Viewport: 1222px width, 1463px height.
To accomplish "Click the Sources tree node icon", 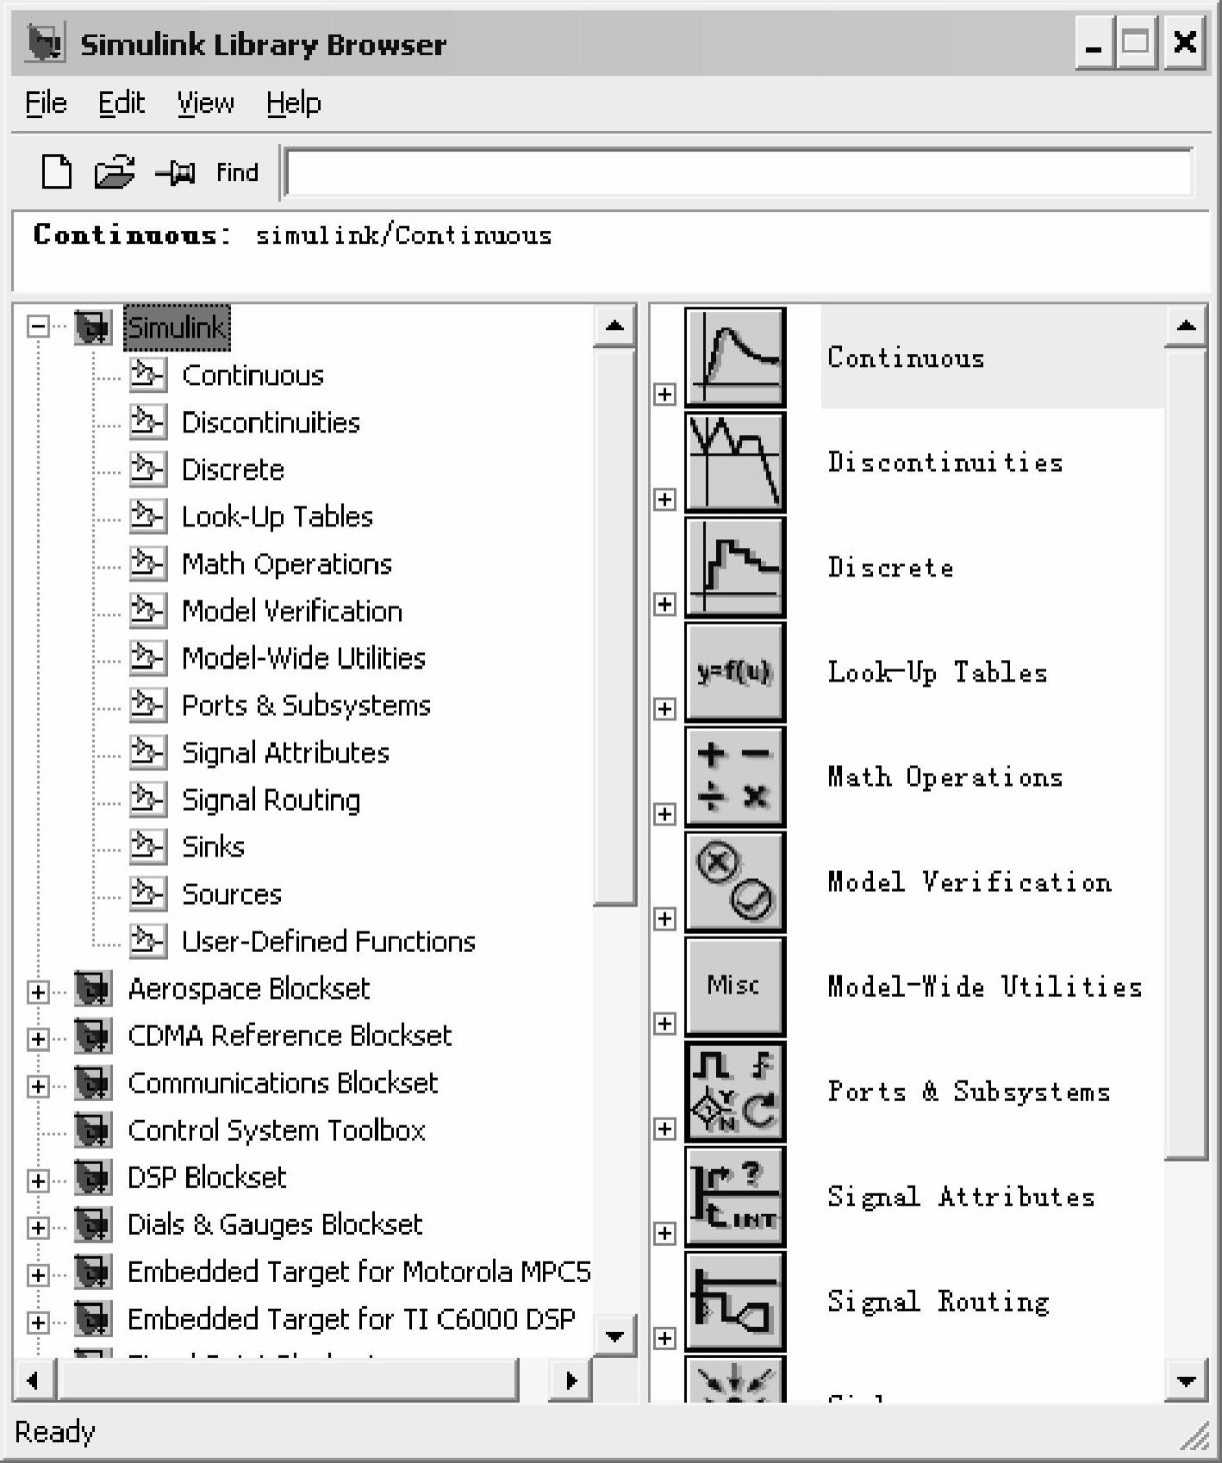I will click(147, 893).
